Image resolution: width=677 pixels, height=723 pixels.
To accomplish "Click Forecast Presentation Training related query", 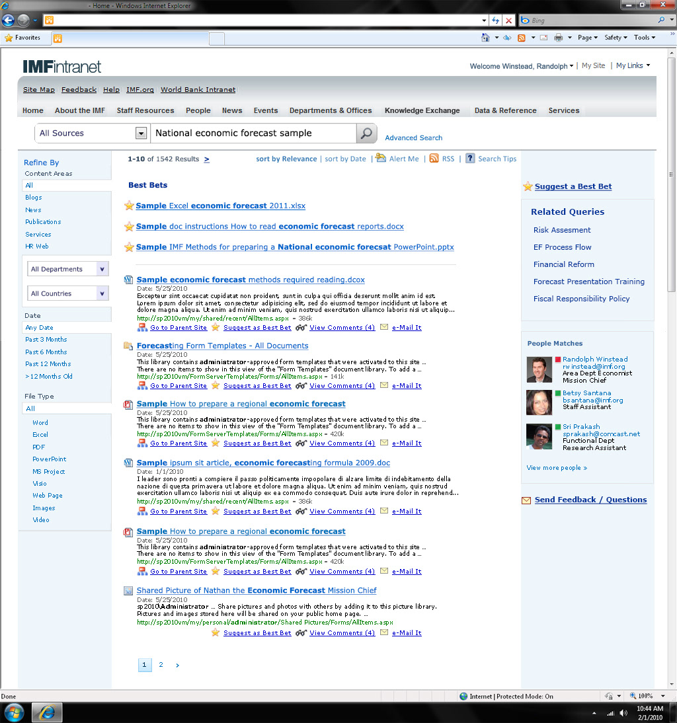I will (589, 282).
